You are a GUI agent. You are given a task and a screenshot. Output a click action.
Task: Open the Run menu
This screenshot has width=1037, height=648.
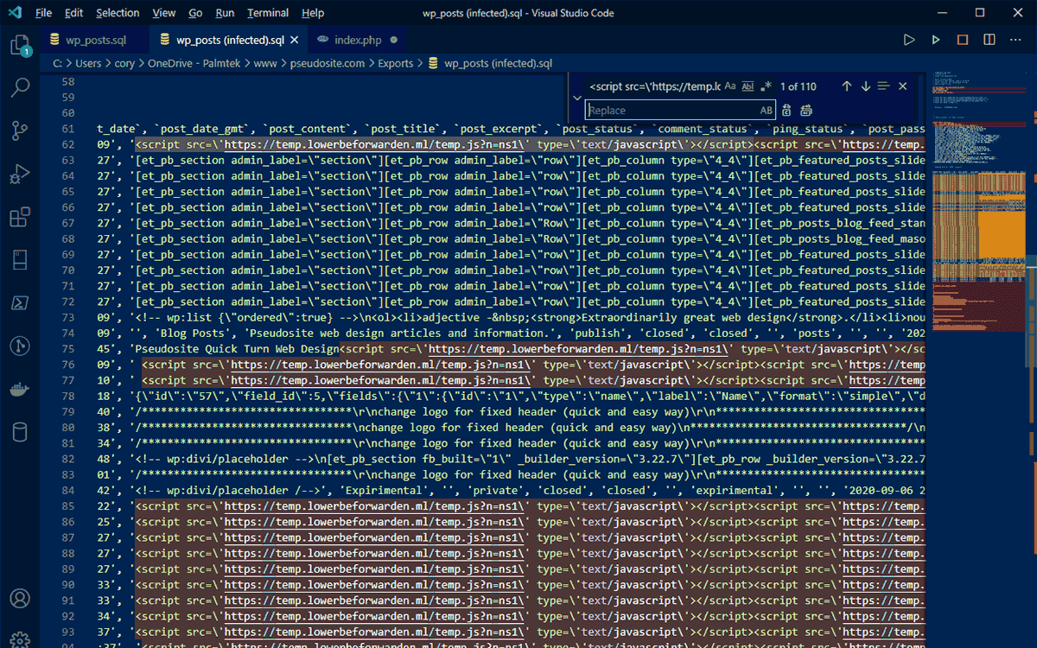pos(225,13)
